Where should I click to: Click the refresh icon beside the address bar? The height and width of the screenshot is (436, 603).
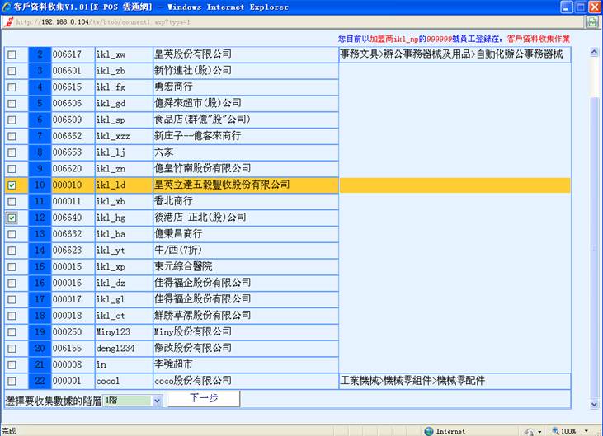point(591,21)
